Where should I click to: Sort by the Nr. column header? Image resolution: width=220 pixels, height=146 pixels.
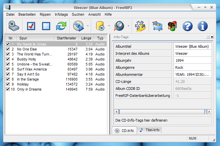tap(11, 38)
